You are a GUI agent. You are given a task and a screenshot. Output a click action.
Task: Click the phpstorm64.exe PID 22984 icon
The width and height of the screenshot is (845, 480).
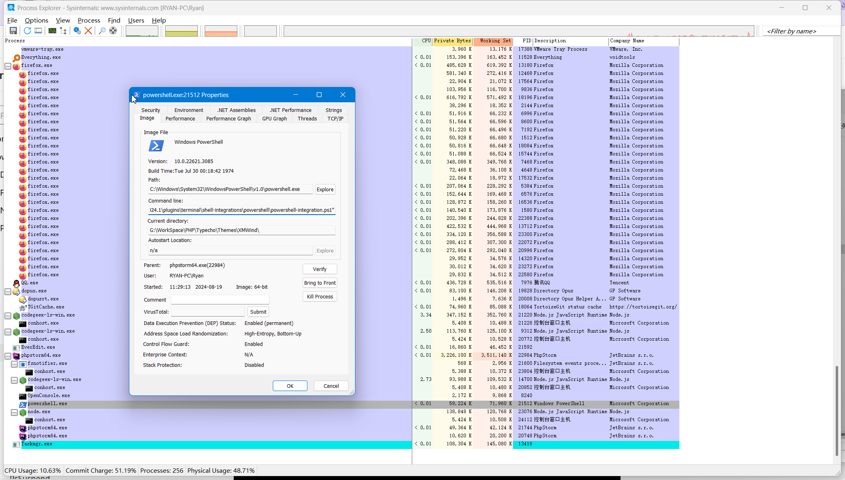tap(17, 356)
